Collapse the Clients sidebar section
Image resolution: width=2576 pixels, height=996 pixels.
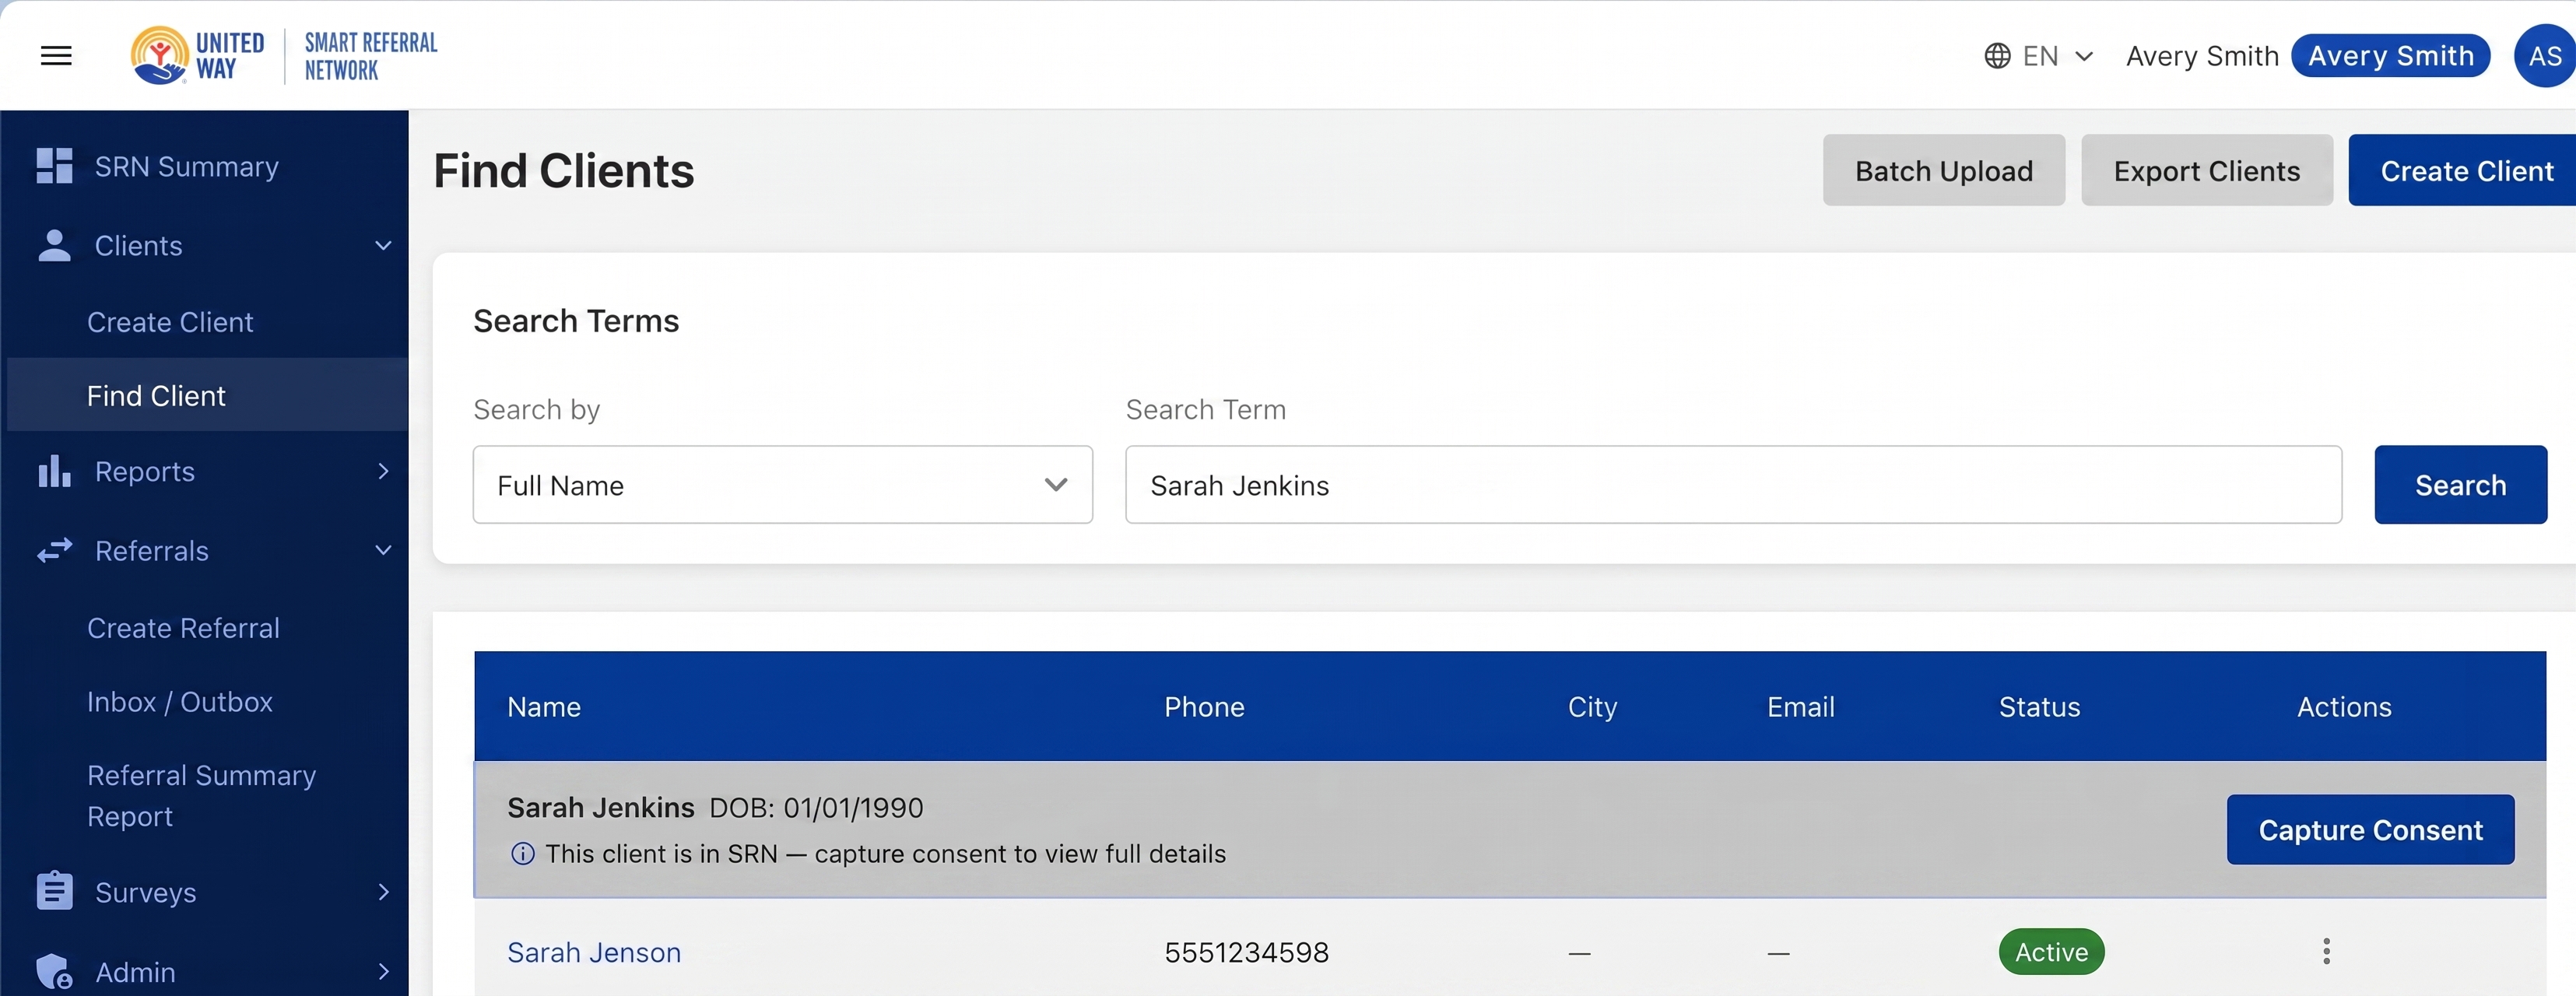(383, 246)
